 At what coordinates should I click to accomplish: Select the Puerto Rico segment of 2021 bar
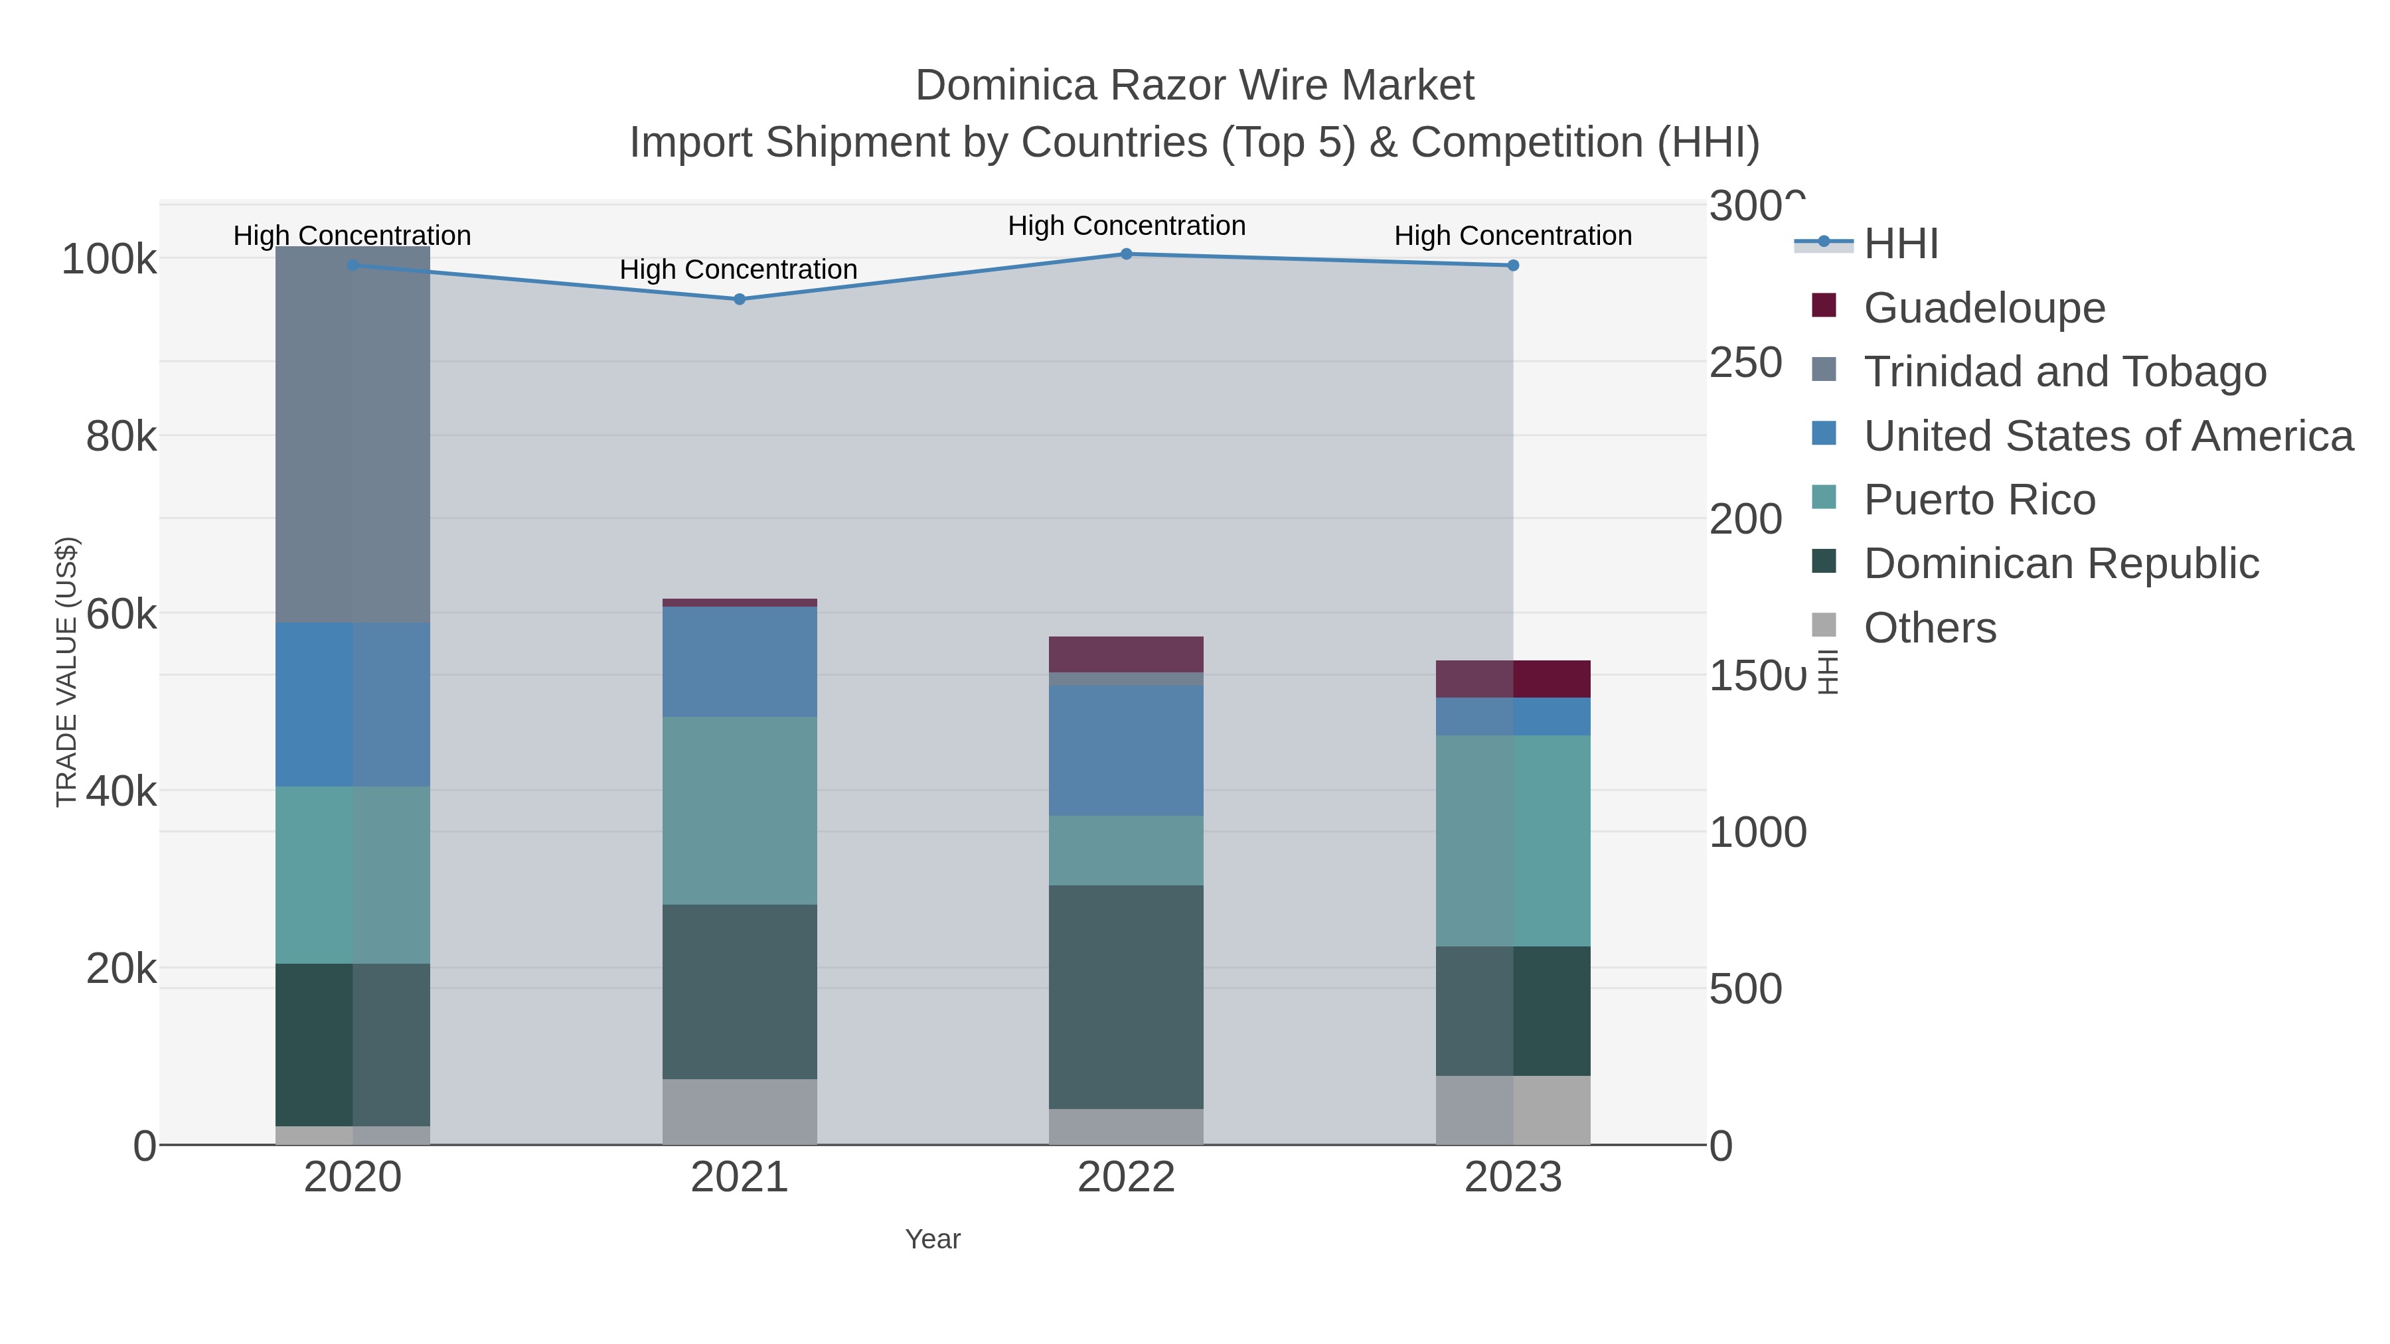[740, 810]
